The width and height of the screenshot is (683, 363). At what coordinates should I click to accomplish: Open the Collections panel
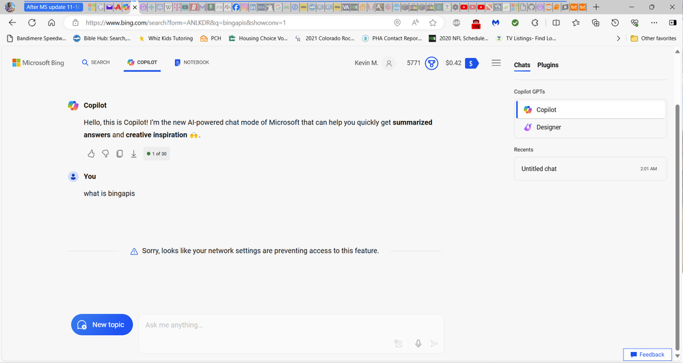point(595,23)
